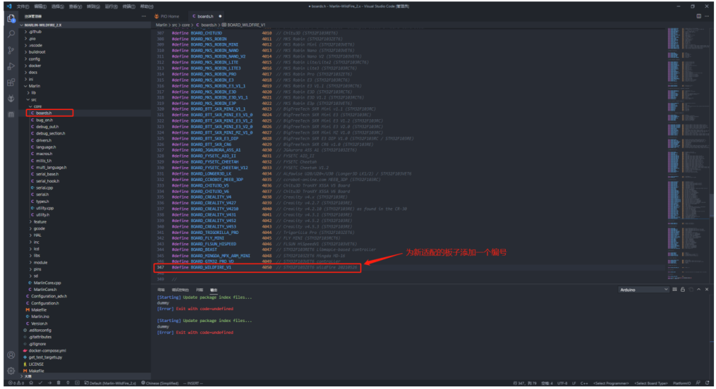Click the code minimap on the right

coord(688,153)
